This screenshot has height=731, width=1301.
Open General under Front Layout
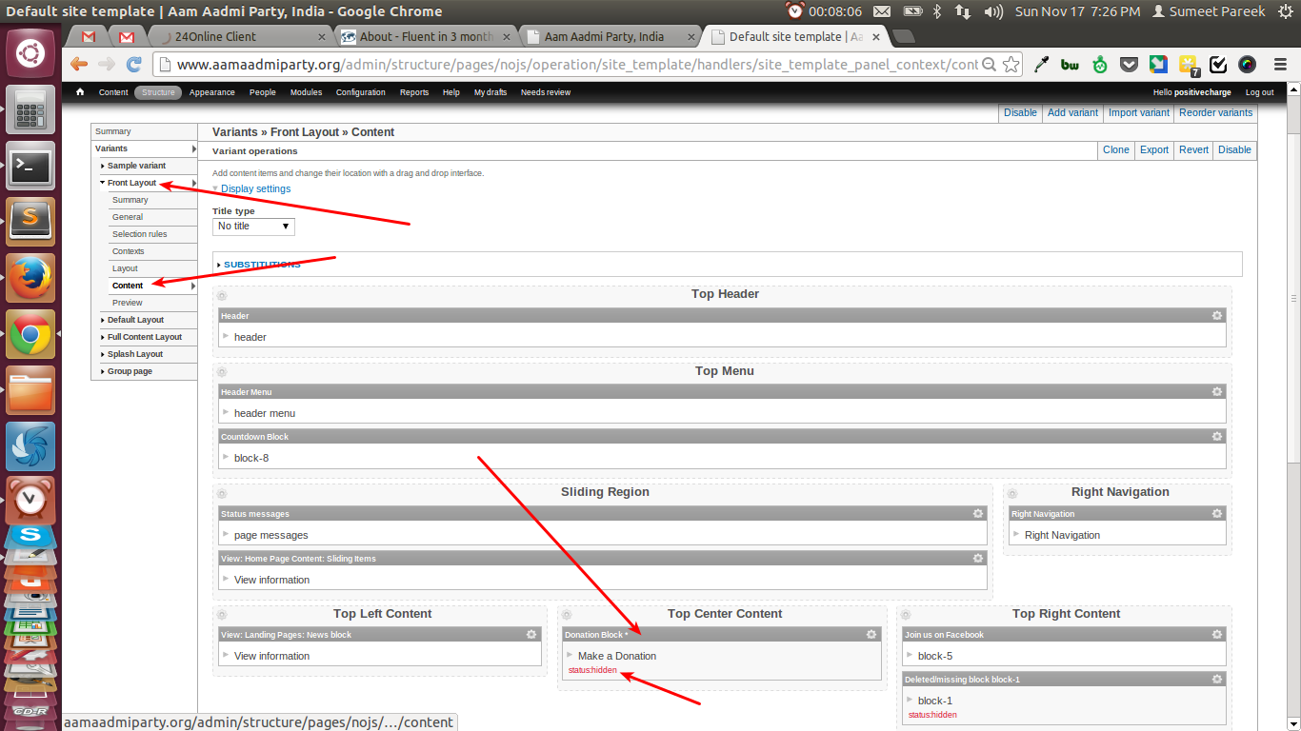(x=128, y=217)
